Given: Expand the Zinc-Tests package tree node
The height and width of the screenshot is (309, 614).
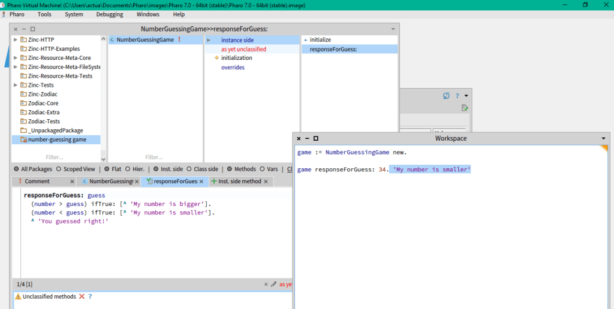Looking at the screenshot, I should [16, 85].
